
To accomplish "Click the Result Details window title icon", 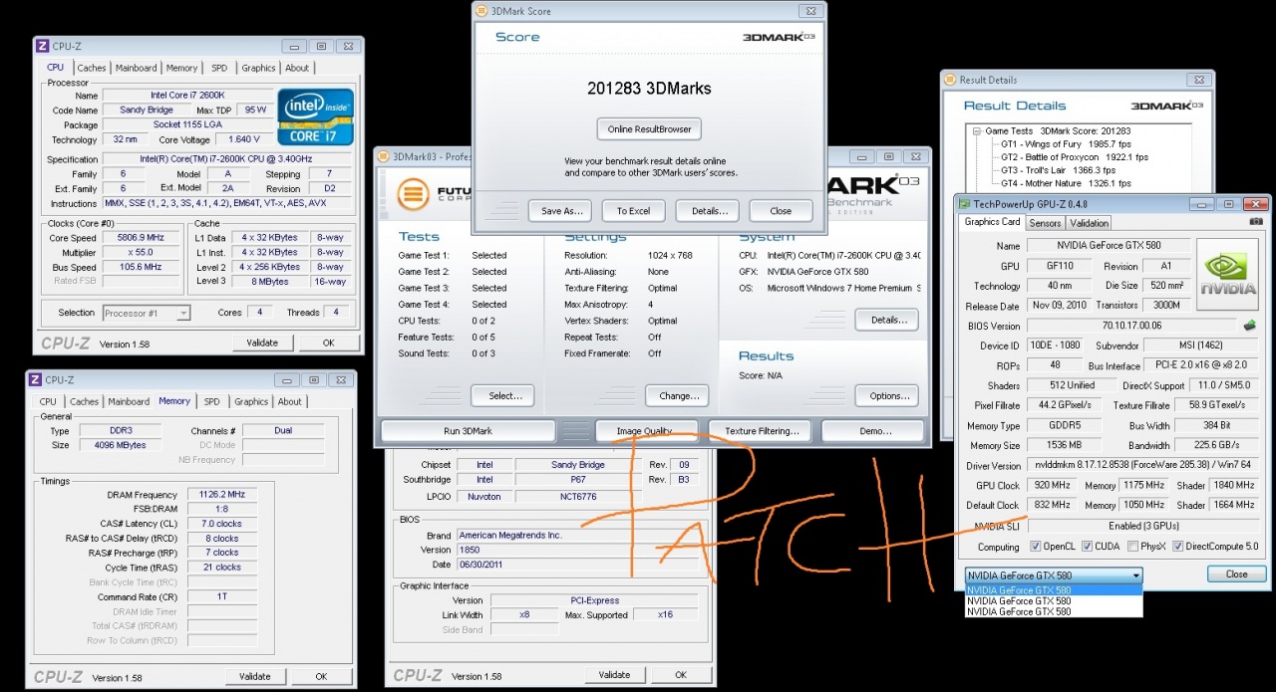I will point(950,80).
